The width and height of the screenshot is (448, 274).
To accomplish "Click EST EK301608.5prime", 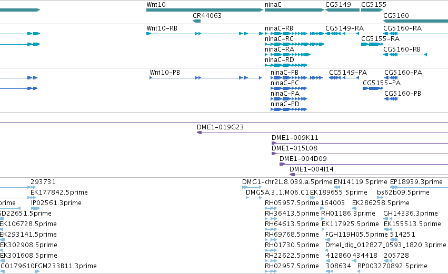I will [28, 256].
